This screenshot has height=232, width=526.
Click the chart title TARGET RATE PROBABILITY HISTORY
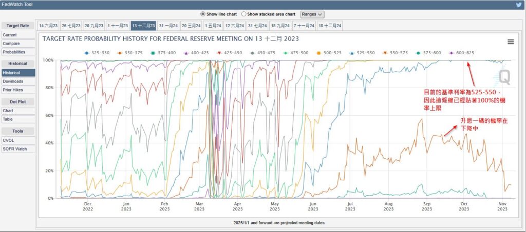pyautogui.click(x=171, y=39)
